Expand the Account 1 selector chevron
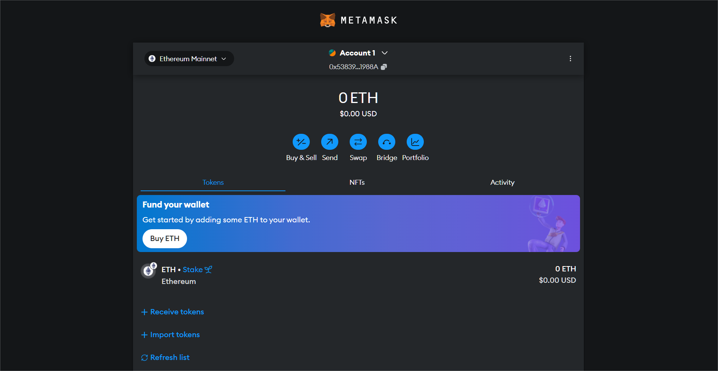Viewport: 718px width, 371px height. click(385, 53)
